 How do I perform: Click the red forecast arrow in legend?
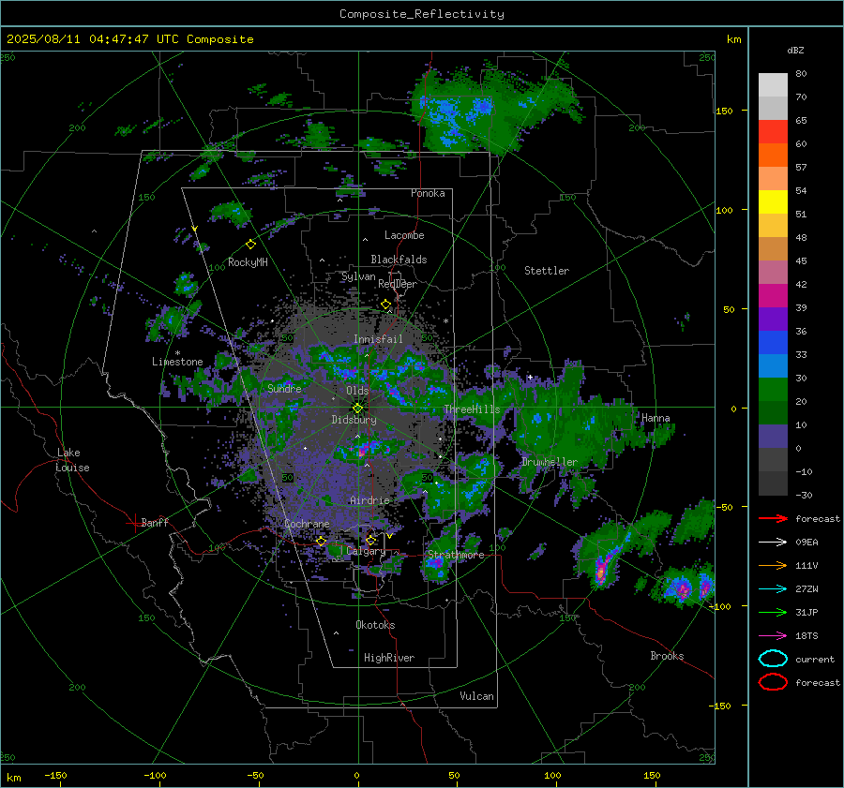pos(773,518)
